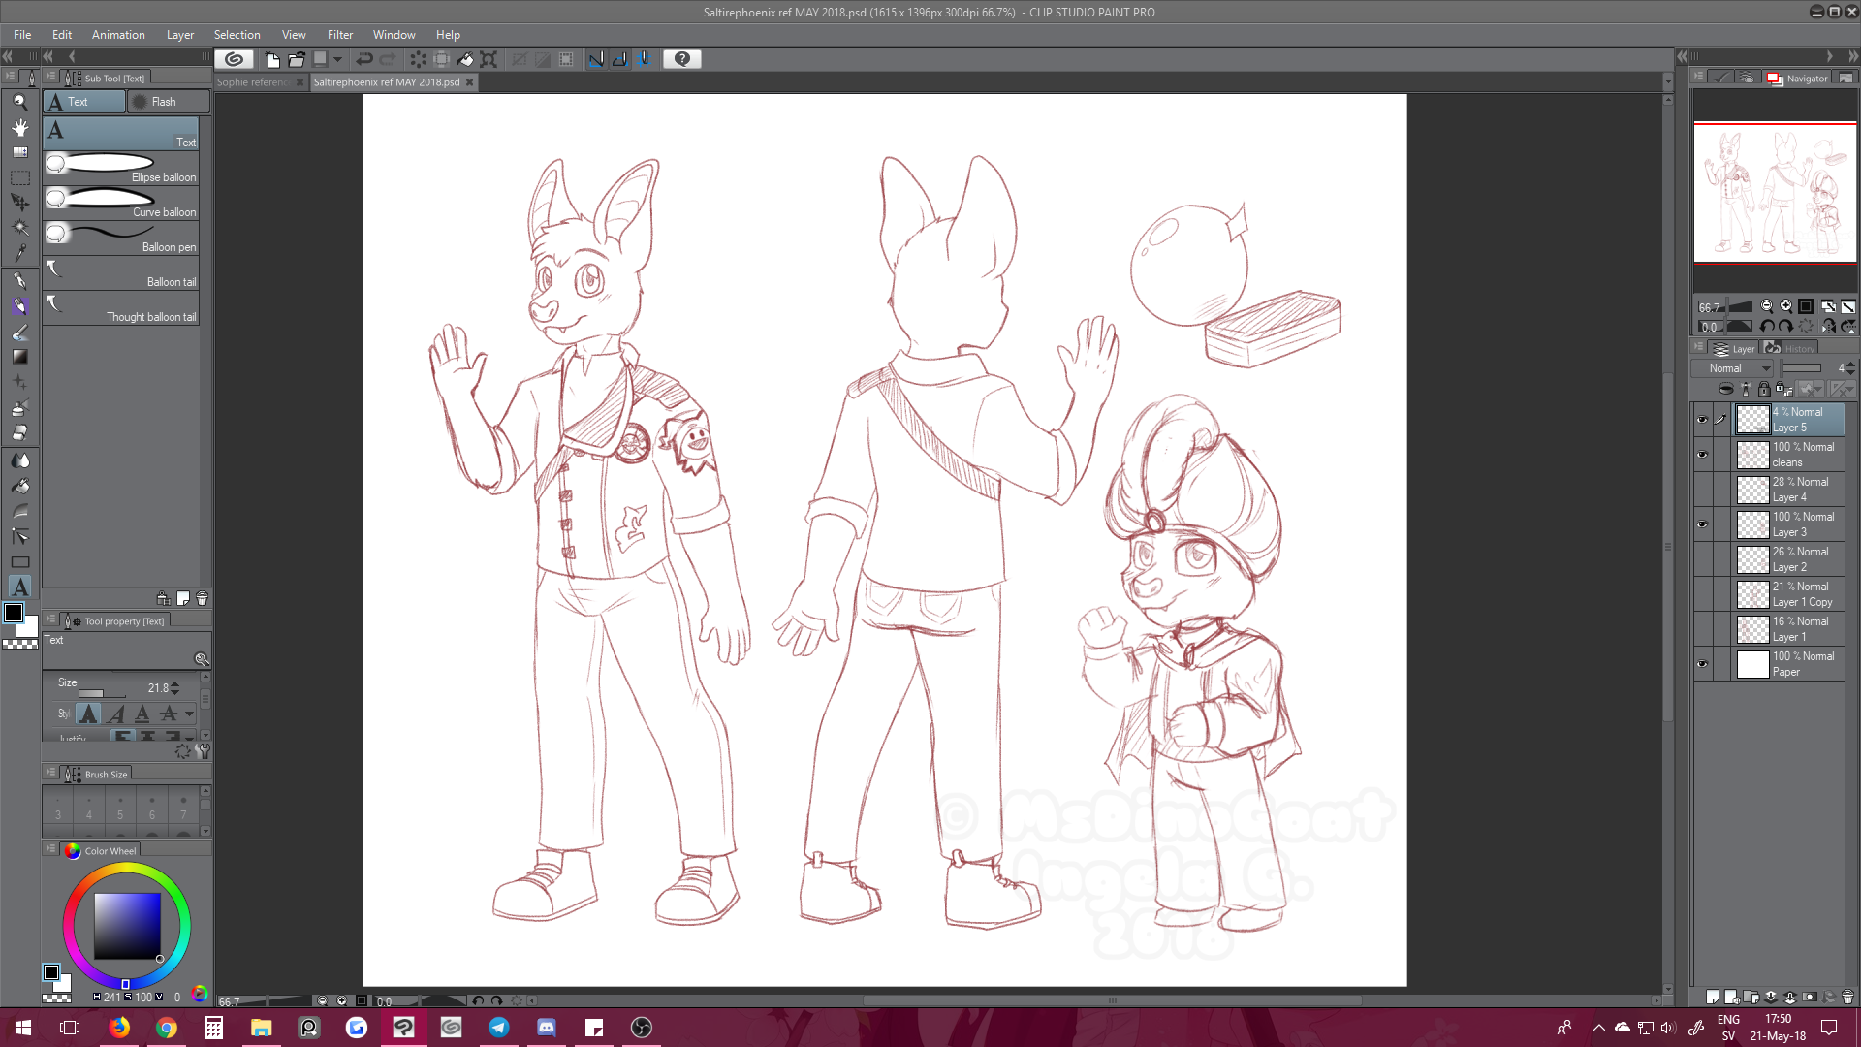Click Undo in the command bar
The width and height of the screenshot is (1861, 1047).
[x=364, y=59]
